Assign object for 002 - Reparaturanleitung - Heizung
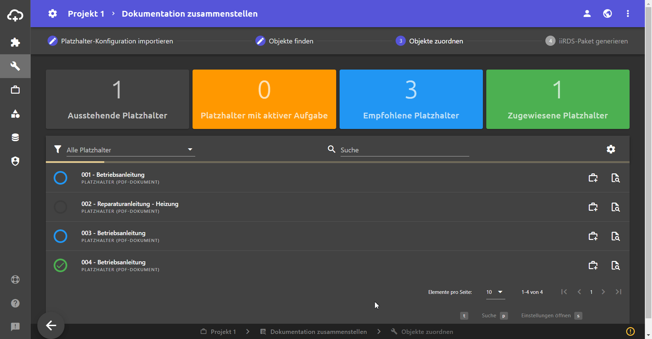 593,207
